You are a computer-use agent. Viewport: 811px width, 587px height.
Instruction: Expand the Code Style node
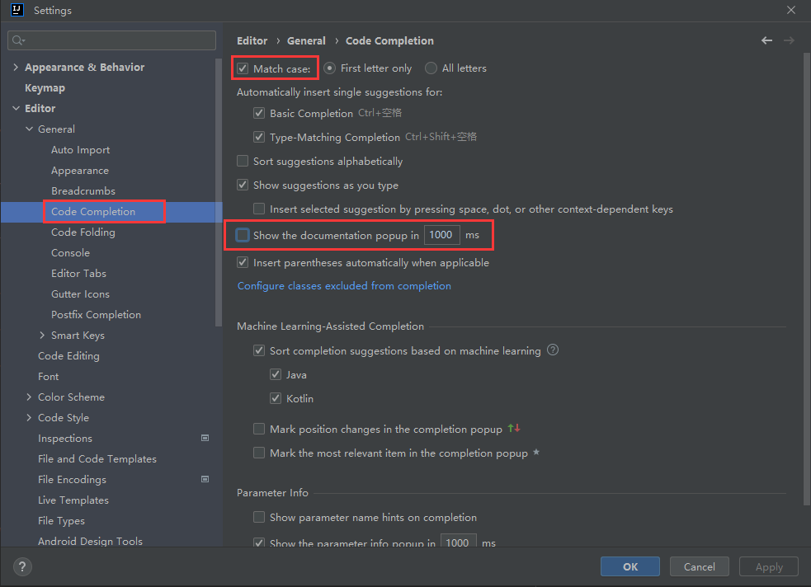29,417
